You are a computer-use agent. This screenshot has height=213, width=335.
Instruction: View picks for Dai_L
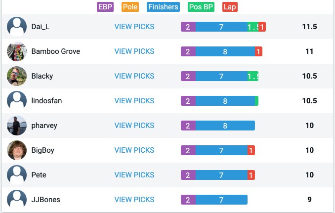tap(134, 27)
